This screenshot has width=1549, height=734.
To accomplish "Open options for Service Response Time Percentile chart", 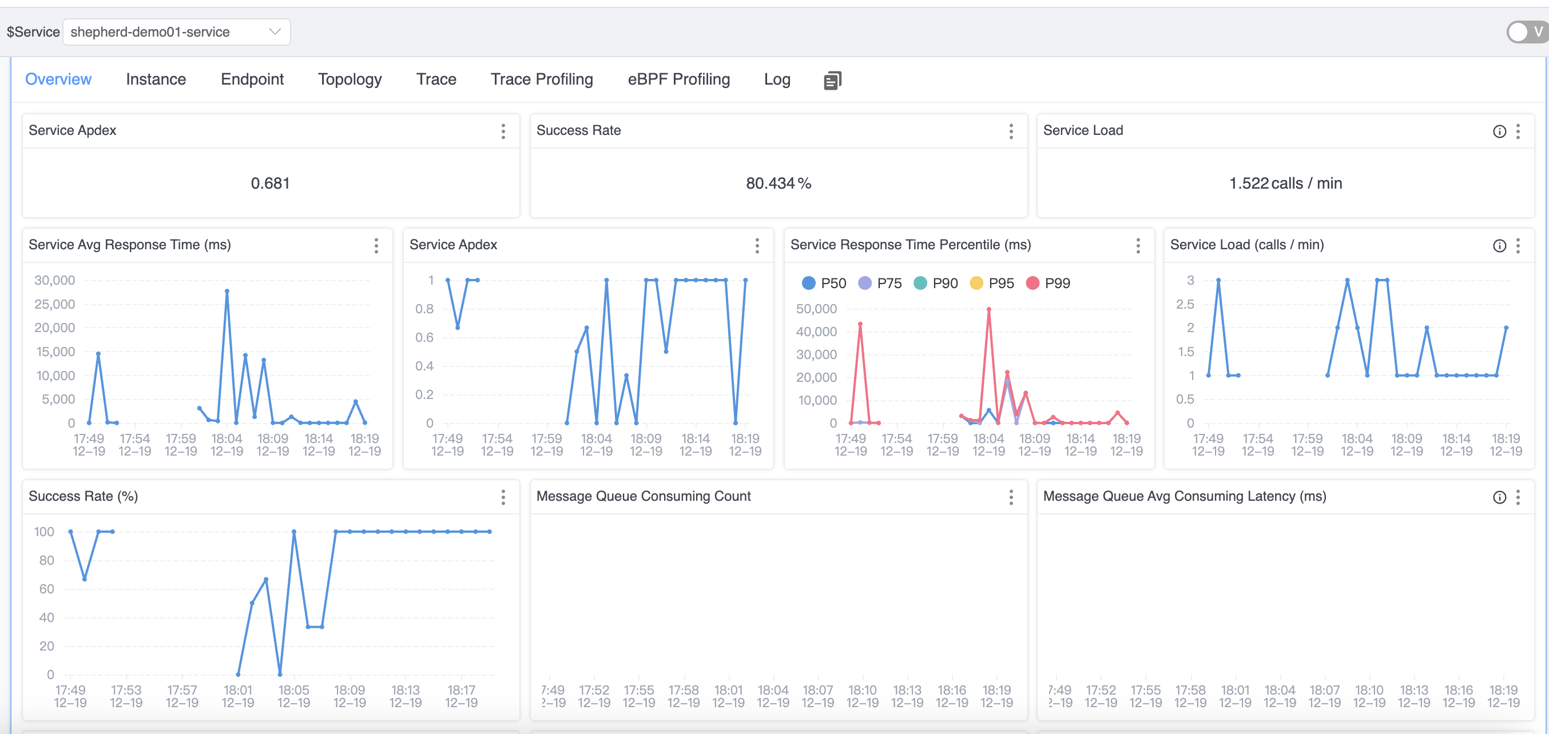I will tap(1138, 245).
